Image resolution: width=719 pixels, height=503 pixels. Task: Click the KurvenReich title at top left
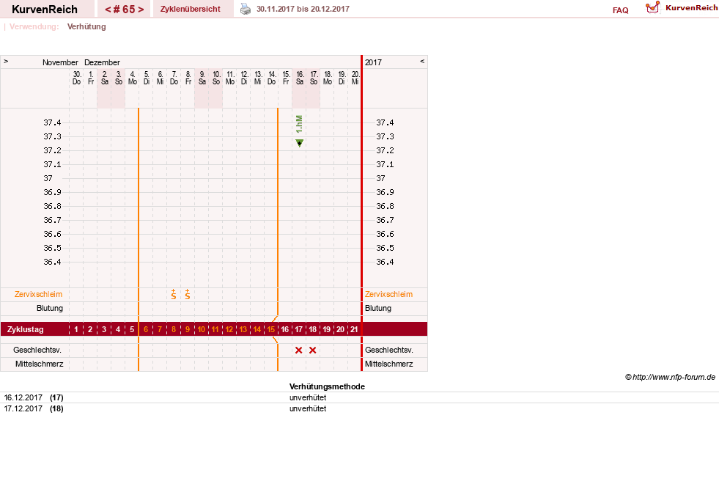pyautogui.click(x=45, y=10)
